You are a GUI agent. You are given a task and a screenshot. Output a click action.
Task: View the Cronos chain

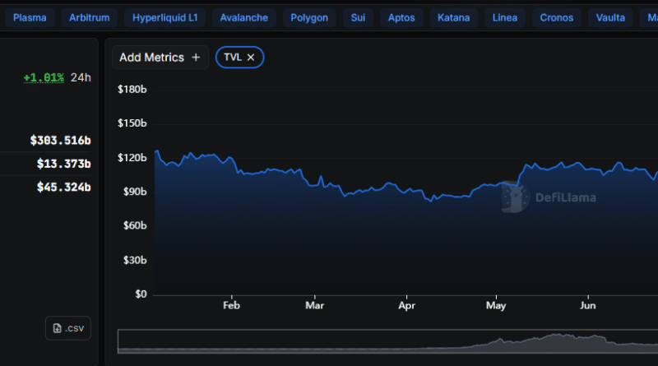557,17
